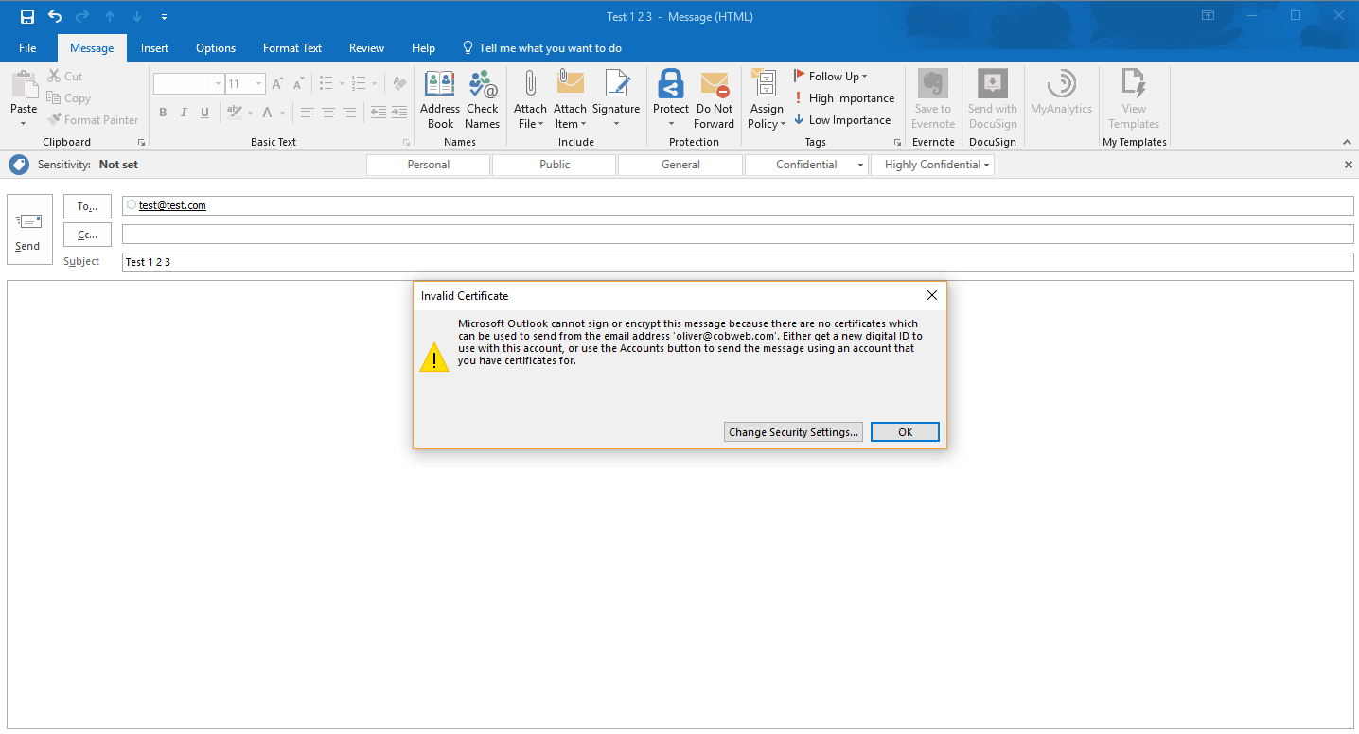
Task: Open the font size dropdown
Action: tap(257, 83)
